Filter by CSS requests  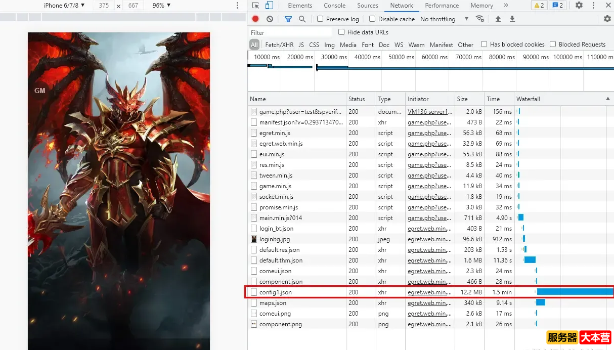[x=315, y=45]
